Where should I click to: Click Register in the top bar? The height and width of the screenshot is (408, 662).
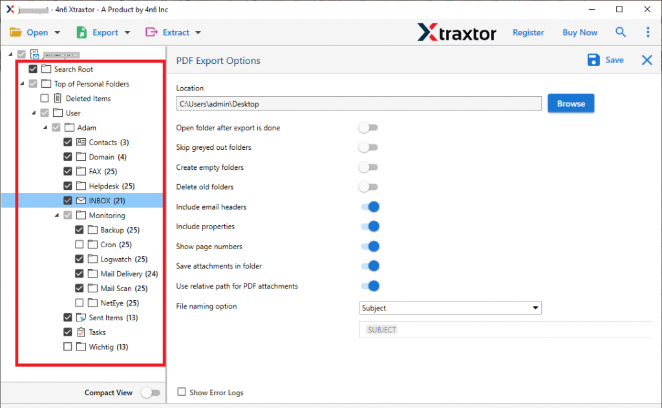point(528,32)
